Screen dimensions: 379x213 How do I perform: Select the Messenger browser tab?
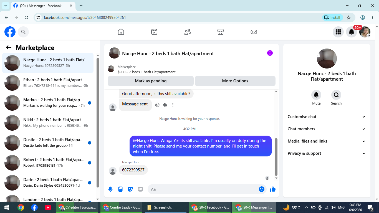43,6
